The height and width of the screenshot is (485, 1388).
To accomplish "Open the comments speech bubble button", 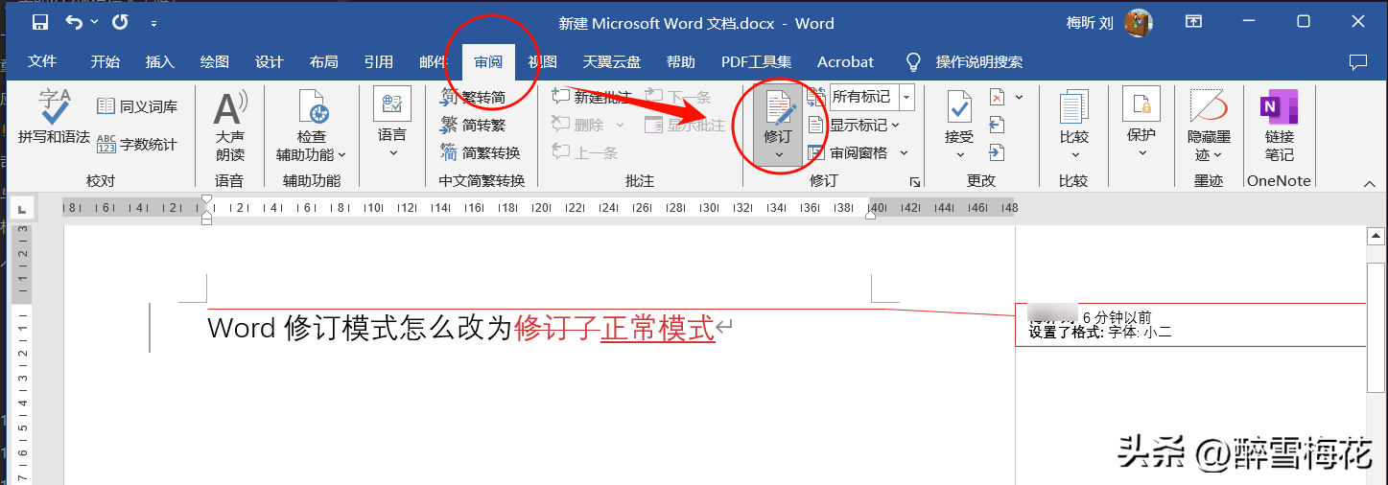I will pos(1358,61).
